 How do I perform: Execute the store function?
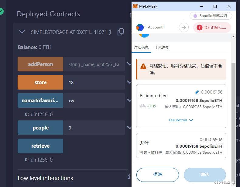[x=40, y=82]
